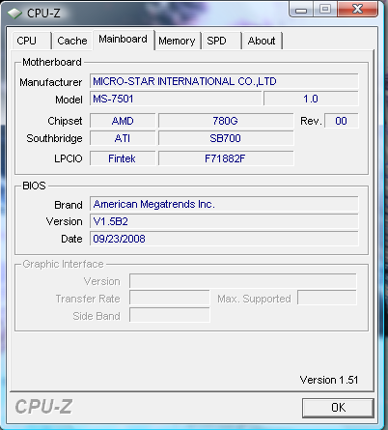Click the chipset vendor AMD field

(123, 121)
